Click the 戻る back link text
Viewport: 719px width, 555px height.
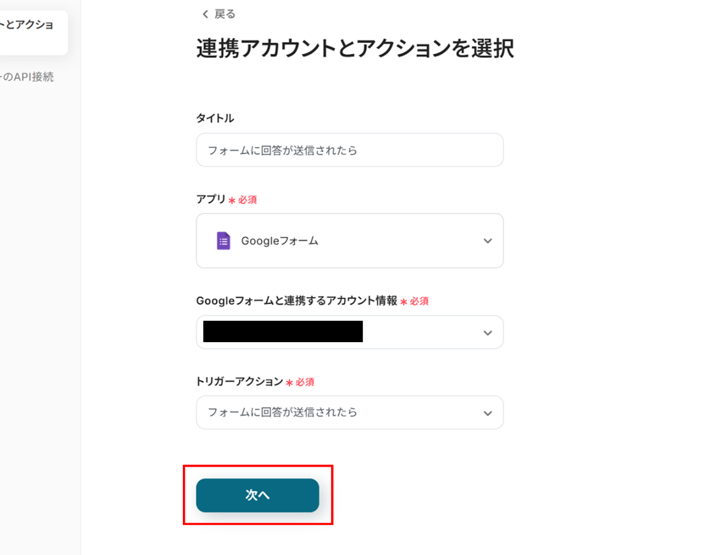[225, 14]
